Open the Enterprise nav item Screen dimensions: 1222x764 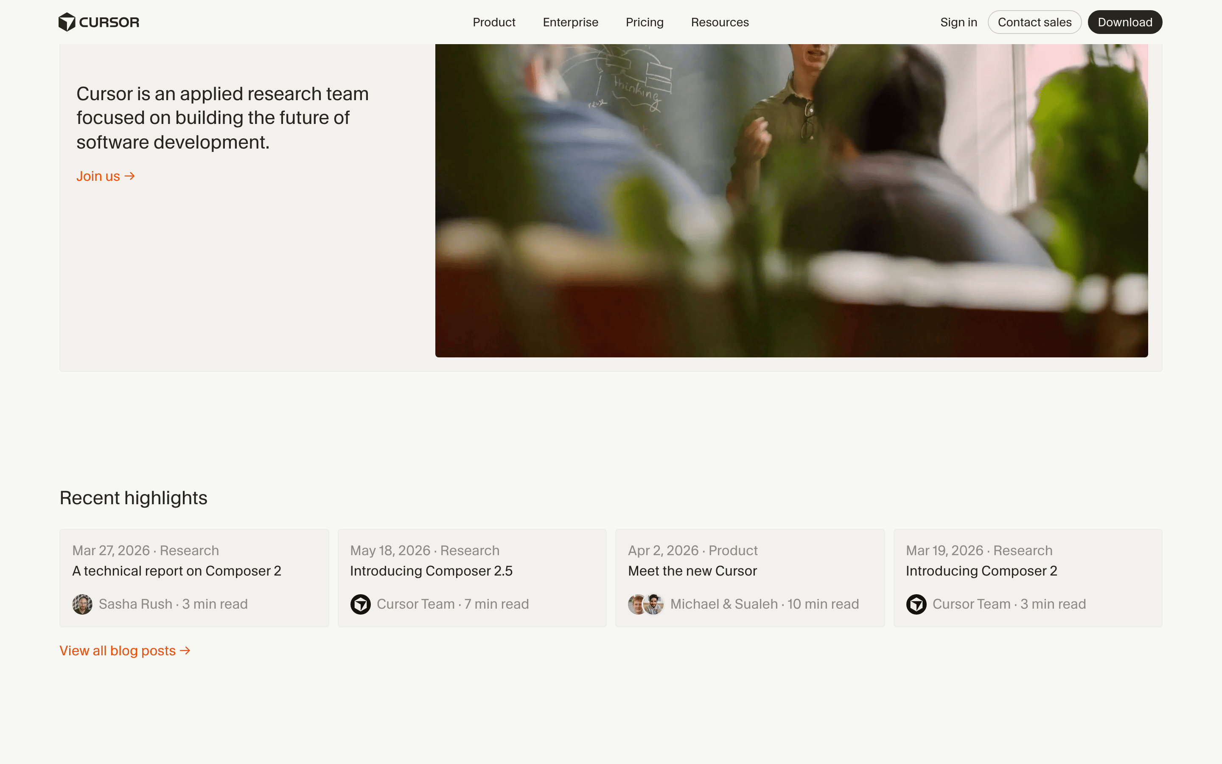tap(570, 22)
